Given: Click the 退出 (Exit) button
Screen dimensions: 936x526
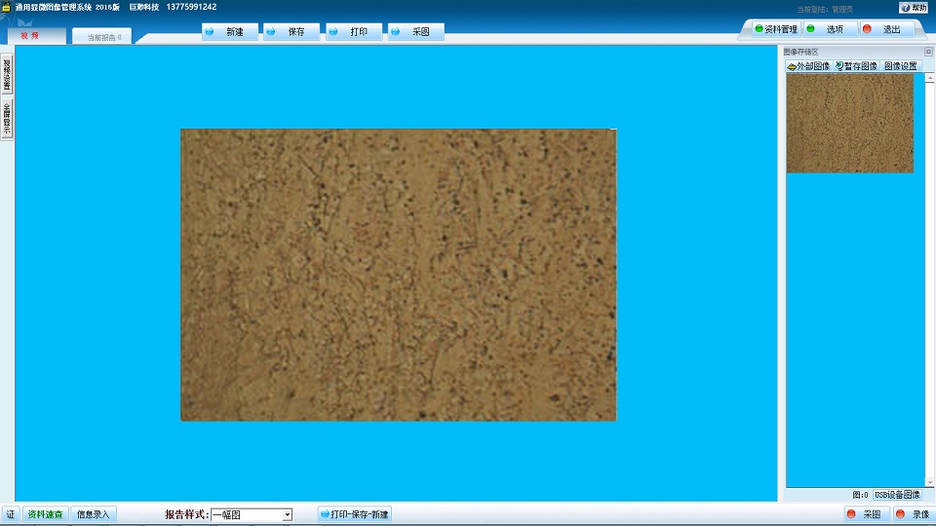Looking at the screenshot, I should (x=886, y=28).
